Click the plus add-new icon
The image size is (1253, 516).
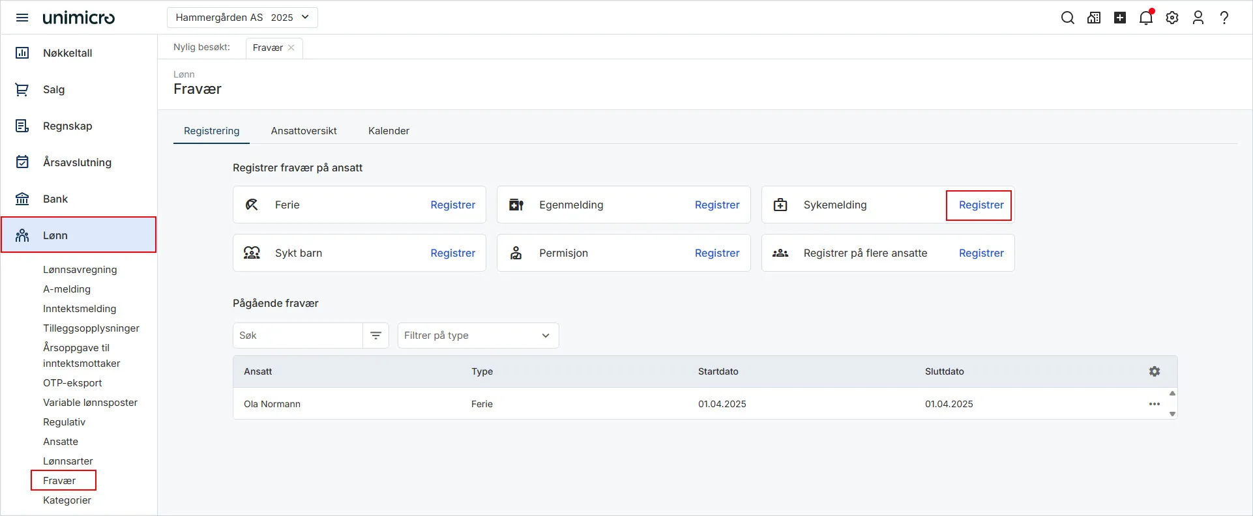click(1120, 18)
